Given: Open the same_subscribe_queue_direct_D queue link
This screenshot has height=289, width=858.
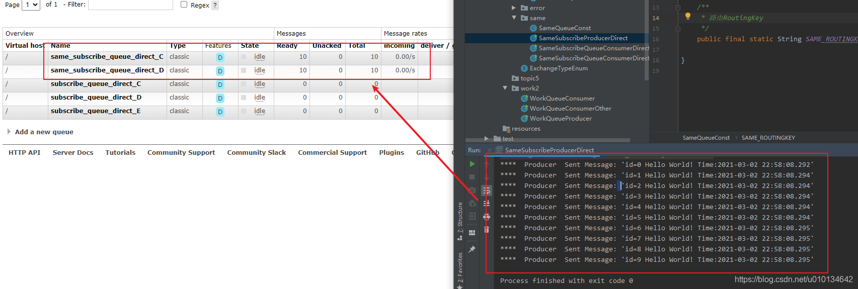Looking at the screenshot, I should [107, 70].
